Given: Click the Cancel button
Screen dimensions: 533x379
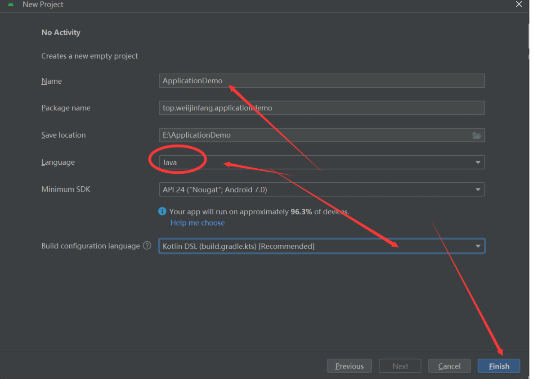Looking at the screenshot, I should click(x=449, y=366).
